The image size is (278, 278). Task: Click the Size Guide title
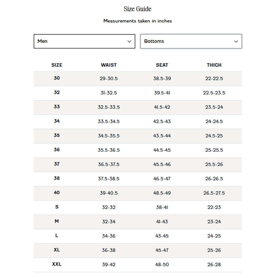click(x=137, y=9)
